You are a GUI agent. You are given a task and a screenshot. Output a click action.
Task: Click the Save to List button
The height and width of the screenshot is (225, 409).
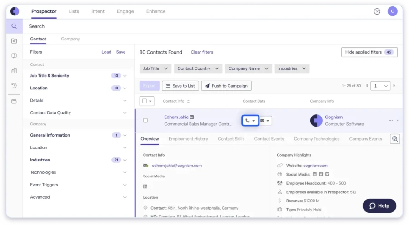click(x=180, y=86)
